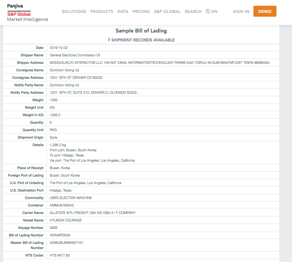Click Foreign Port of Lading value 'Busan, South Korea'
Screen dimensions: 292x262
pos(65,175)
